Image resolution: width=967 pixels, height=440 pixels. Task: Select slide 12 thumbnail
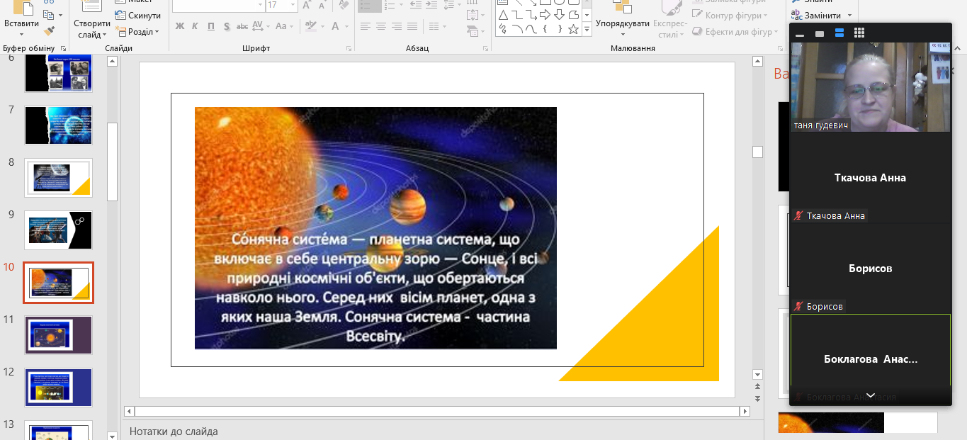58,388
